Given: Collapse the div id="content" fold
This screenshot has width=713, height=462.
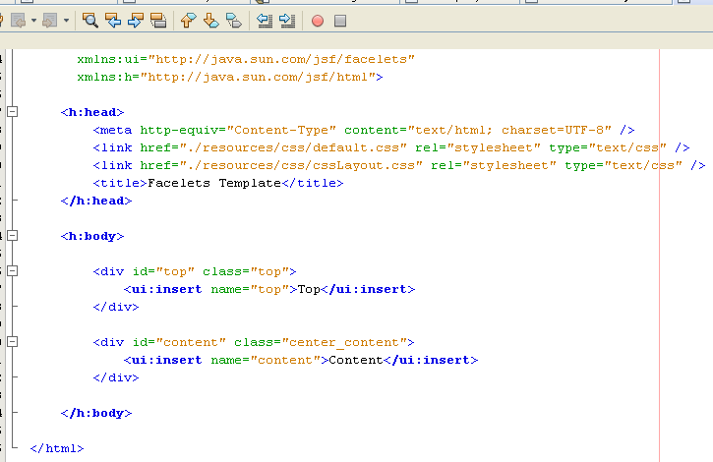Looking at the screenshot, I should (x=13, y=342).
